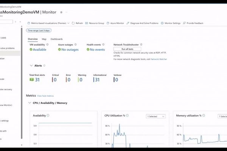Click the Azure Monitor gauge icon
Image resolution: width=227 pixels, height=151 pixels.
(x=108, y=23)
